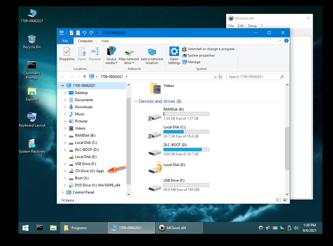This screenshot has width=333, height=246.
Task: Open Settings gear icon in ribbon
Action: pos(174,51)
